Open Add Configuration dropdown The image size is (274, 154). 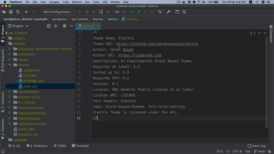tap(58, 12)
